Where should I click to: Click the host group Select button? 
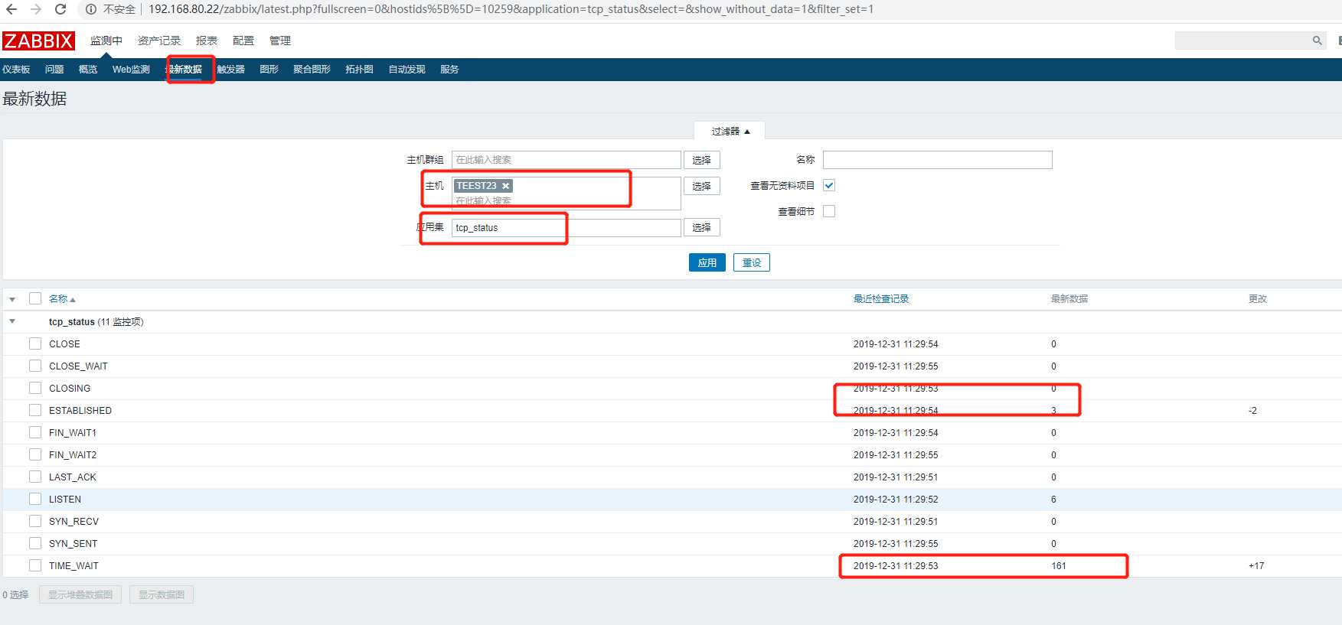(x=702, y=160)
